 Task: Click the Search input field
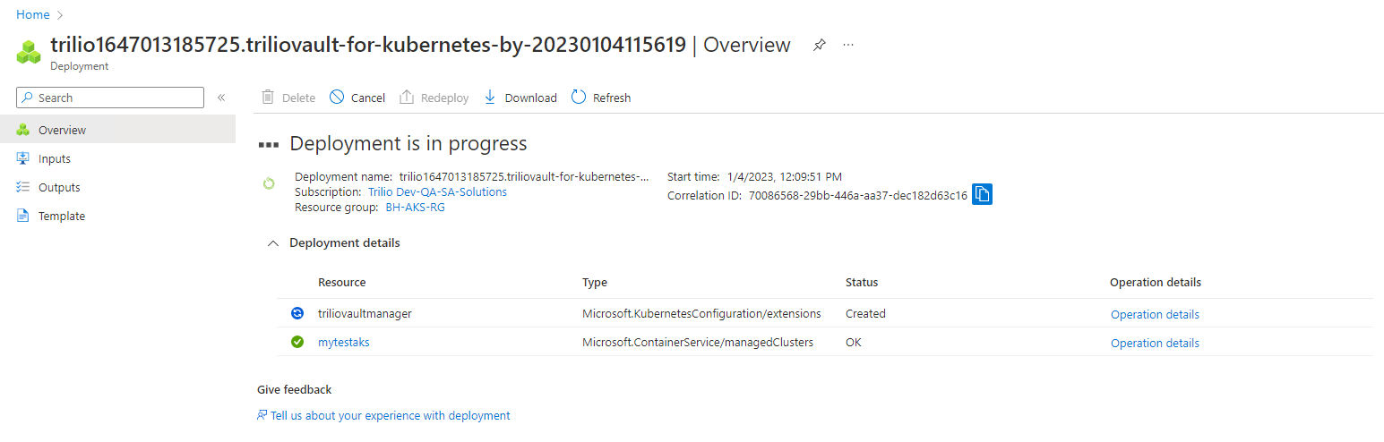tap(118, 98)
